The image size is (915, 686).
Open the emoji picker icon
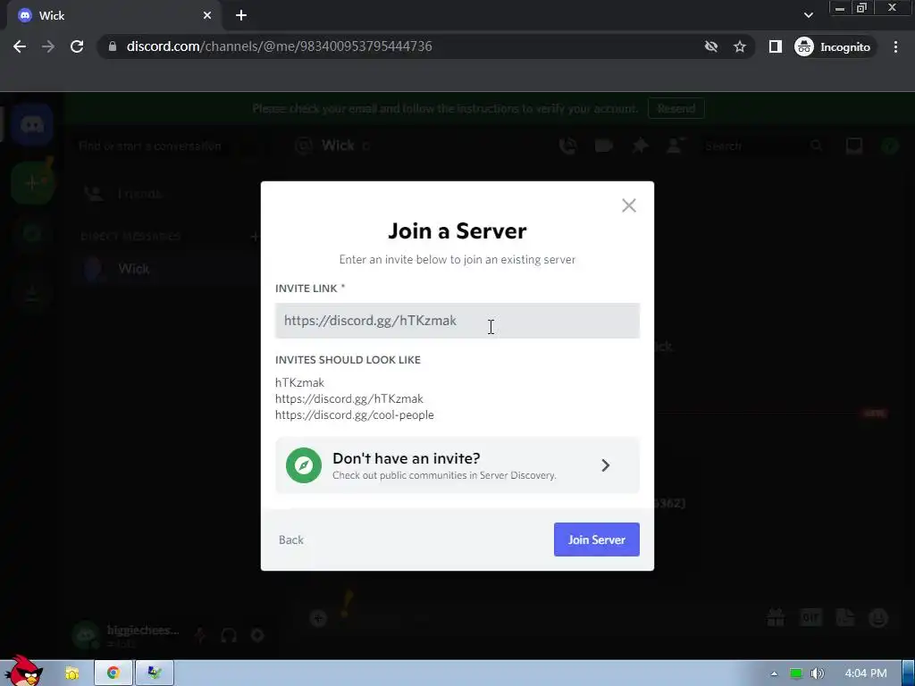(x=879, y=617)
